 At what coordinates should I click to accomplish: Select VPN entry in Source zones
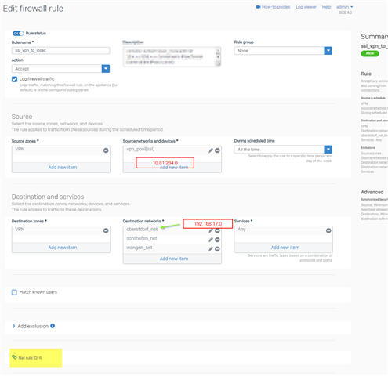(20, 150)
